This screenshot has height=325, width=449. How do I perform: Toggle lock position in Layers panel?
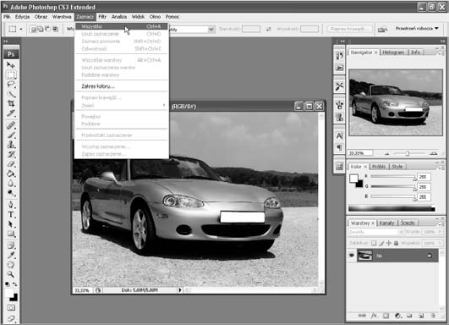[389, 243]
